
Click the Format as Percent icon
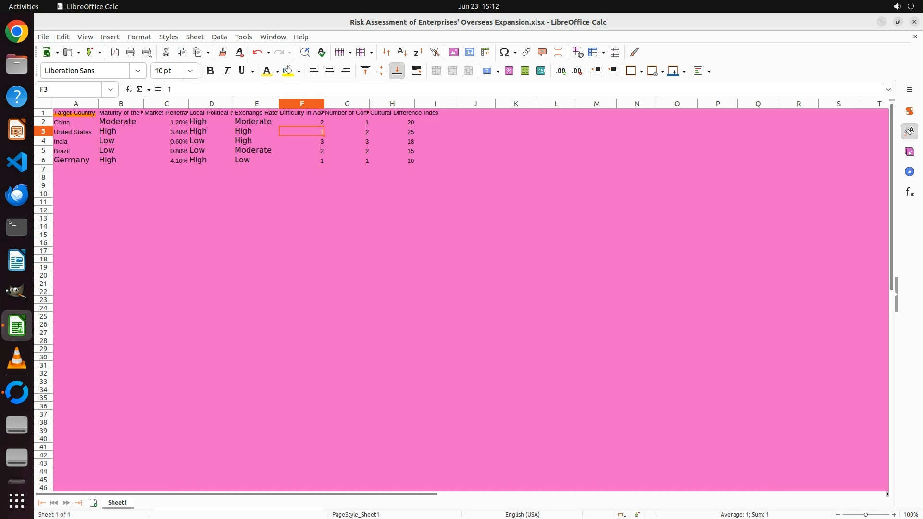pyautogui.click(x=509, y=71)
